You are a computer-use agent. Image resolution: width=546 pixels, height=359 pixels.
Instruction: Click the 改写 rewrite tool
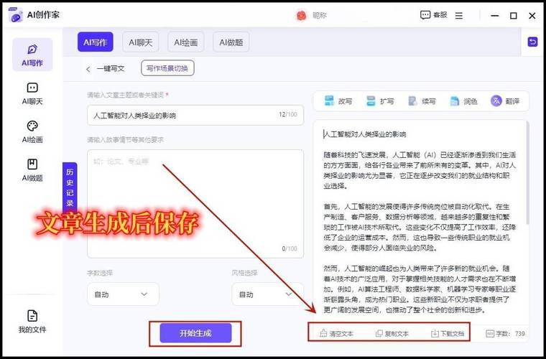338,101
